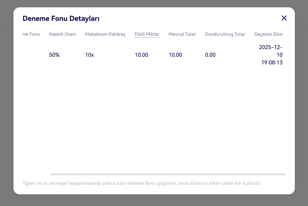Click the 10.00 value under Mevcut Tutar

[x=175, y=55]
